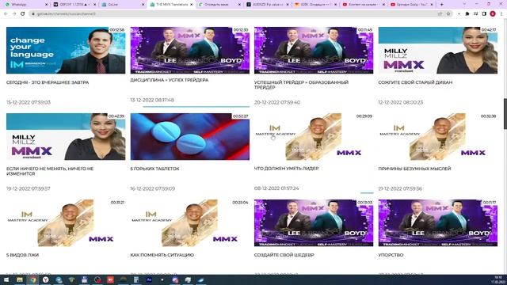Click the date 16-12-2022 07:59:09
This screenshot has width=507, height=285.
pyautogui.click(x=153, y=188)
